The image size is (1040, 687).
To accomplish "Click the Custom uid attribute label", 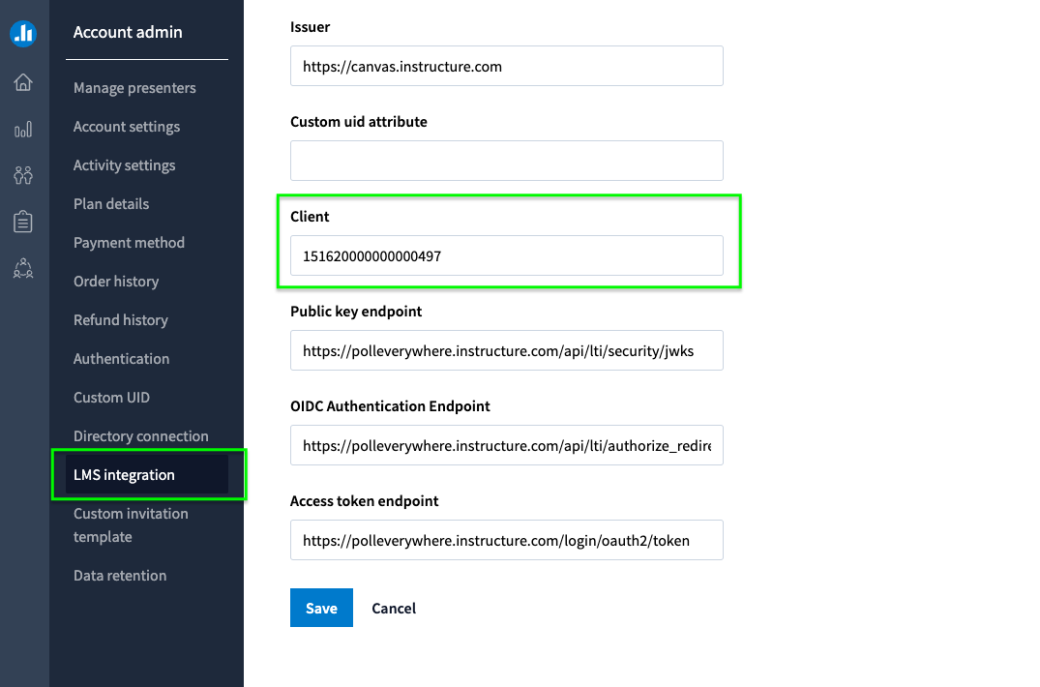I will (359, 121).
